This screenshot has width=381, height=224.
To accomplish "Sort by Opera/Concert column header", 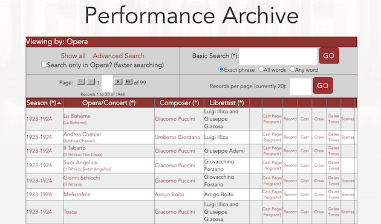I will [109, 103].
